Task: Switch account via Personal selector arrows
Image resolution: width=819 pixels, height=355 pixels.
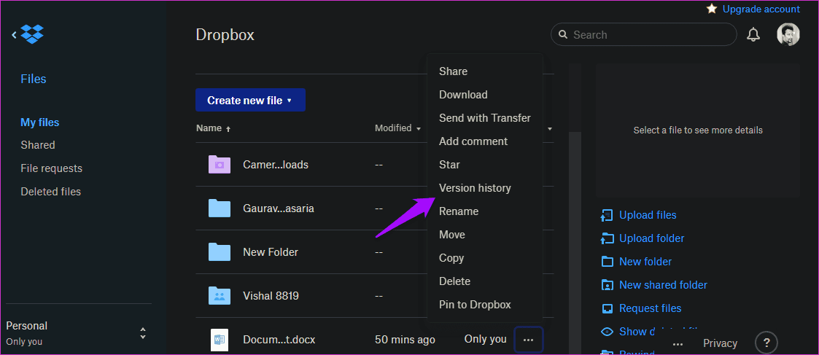Action: pyautogui.click(x=143, y=333)
